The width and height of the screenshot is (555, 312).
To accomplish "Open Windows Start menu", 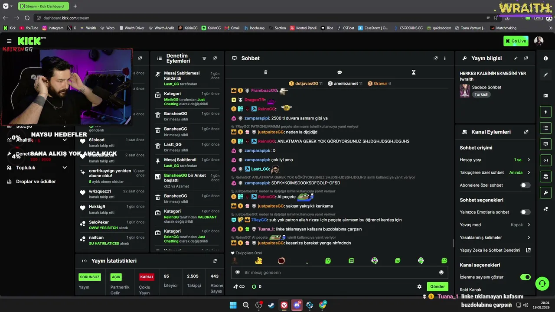I will [233, 305].
